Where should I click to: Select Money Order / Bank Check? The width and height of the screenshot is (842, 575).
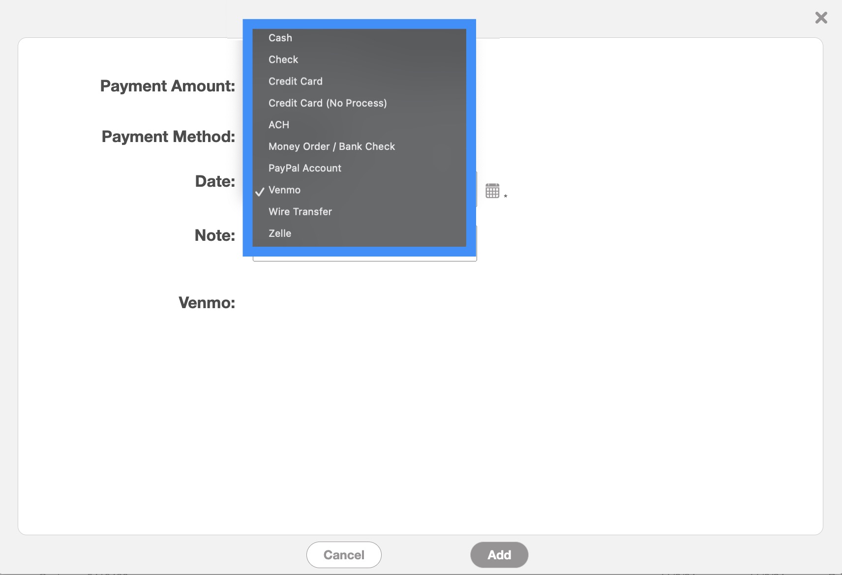(x=331, y=146)
